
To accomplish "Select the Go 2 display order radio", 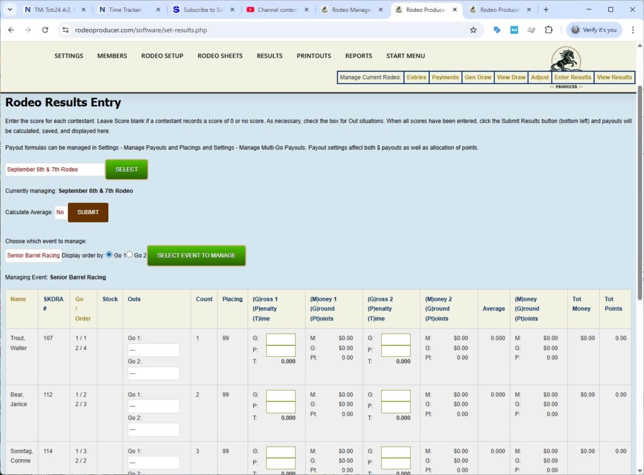I will (130, 254).
